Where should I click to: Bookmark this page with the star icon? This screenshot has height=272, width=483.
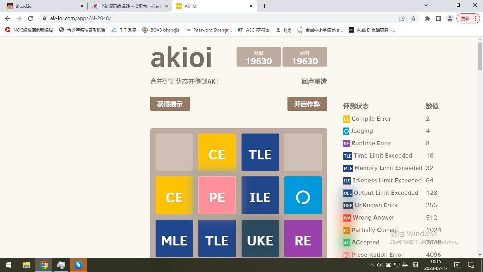(413, 18)
